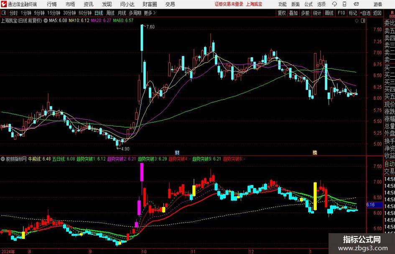
Task: Switch to the 60分钟 period tab
Action: click(85, 13)
